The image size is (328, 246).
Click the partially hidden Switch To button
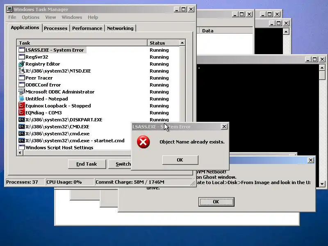point(120,164)
